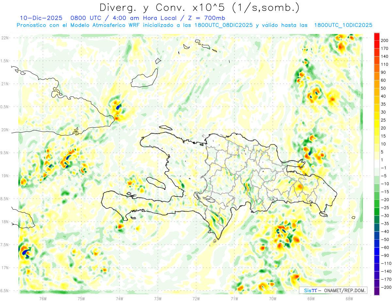Screen dimensions: 392x303
Task: Click the latitude label '6.5N'
Action: click(4, 291)
